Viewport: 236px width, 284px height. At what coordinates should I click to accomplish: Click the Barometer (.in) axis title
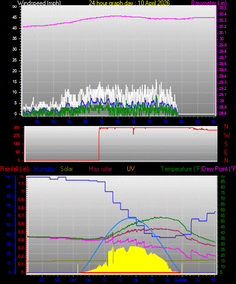coord(209,3)
